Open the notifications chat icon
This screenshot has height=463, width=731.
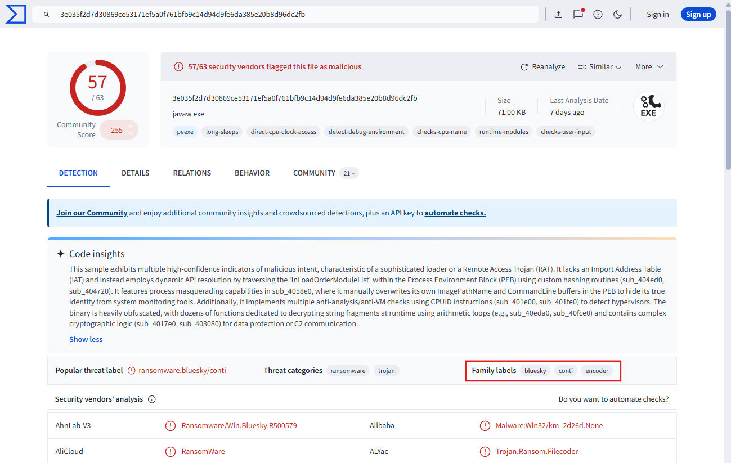coord(578,15)
